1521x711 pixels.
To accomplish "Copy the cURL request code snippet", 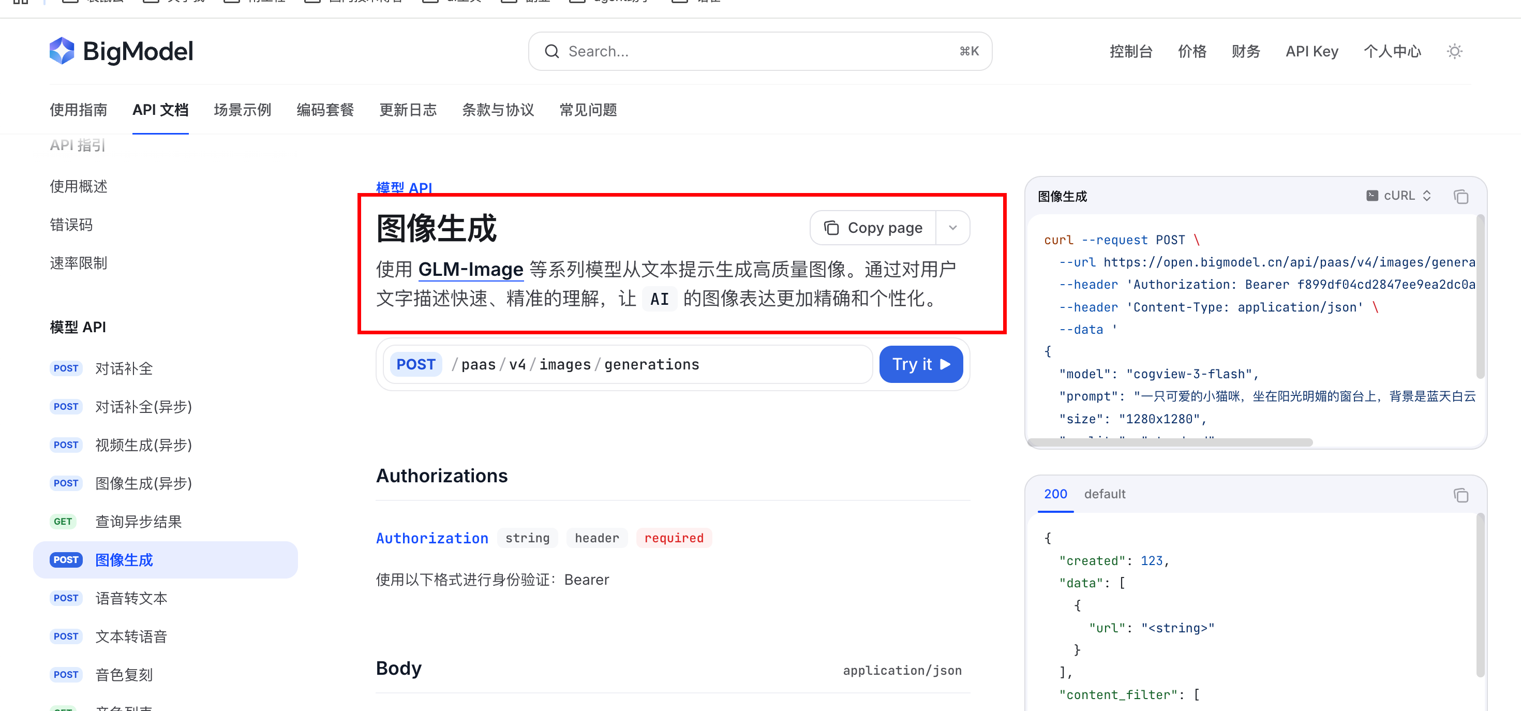I will coord(1461,197).
